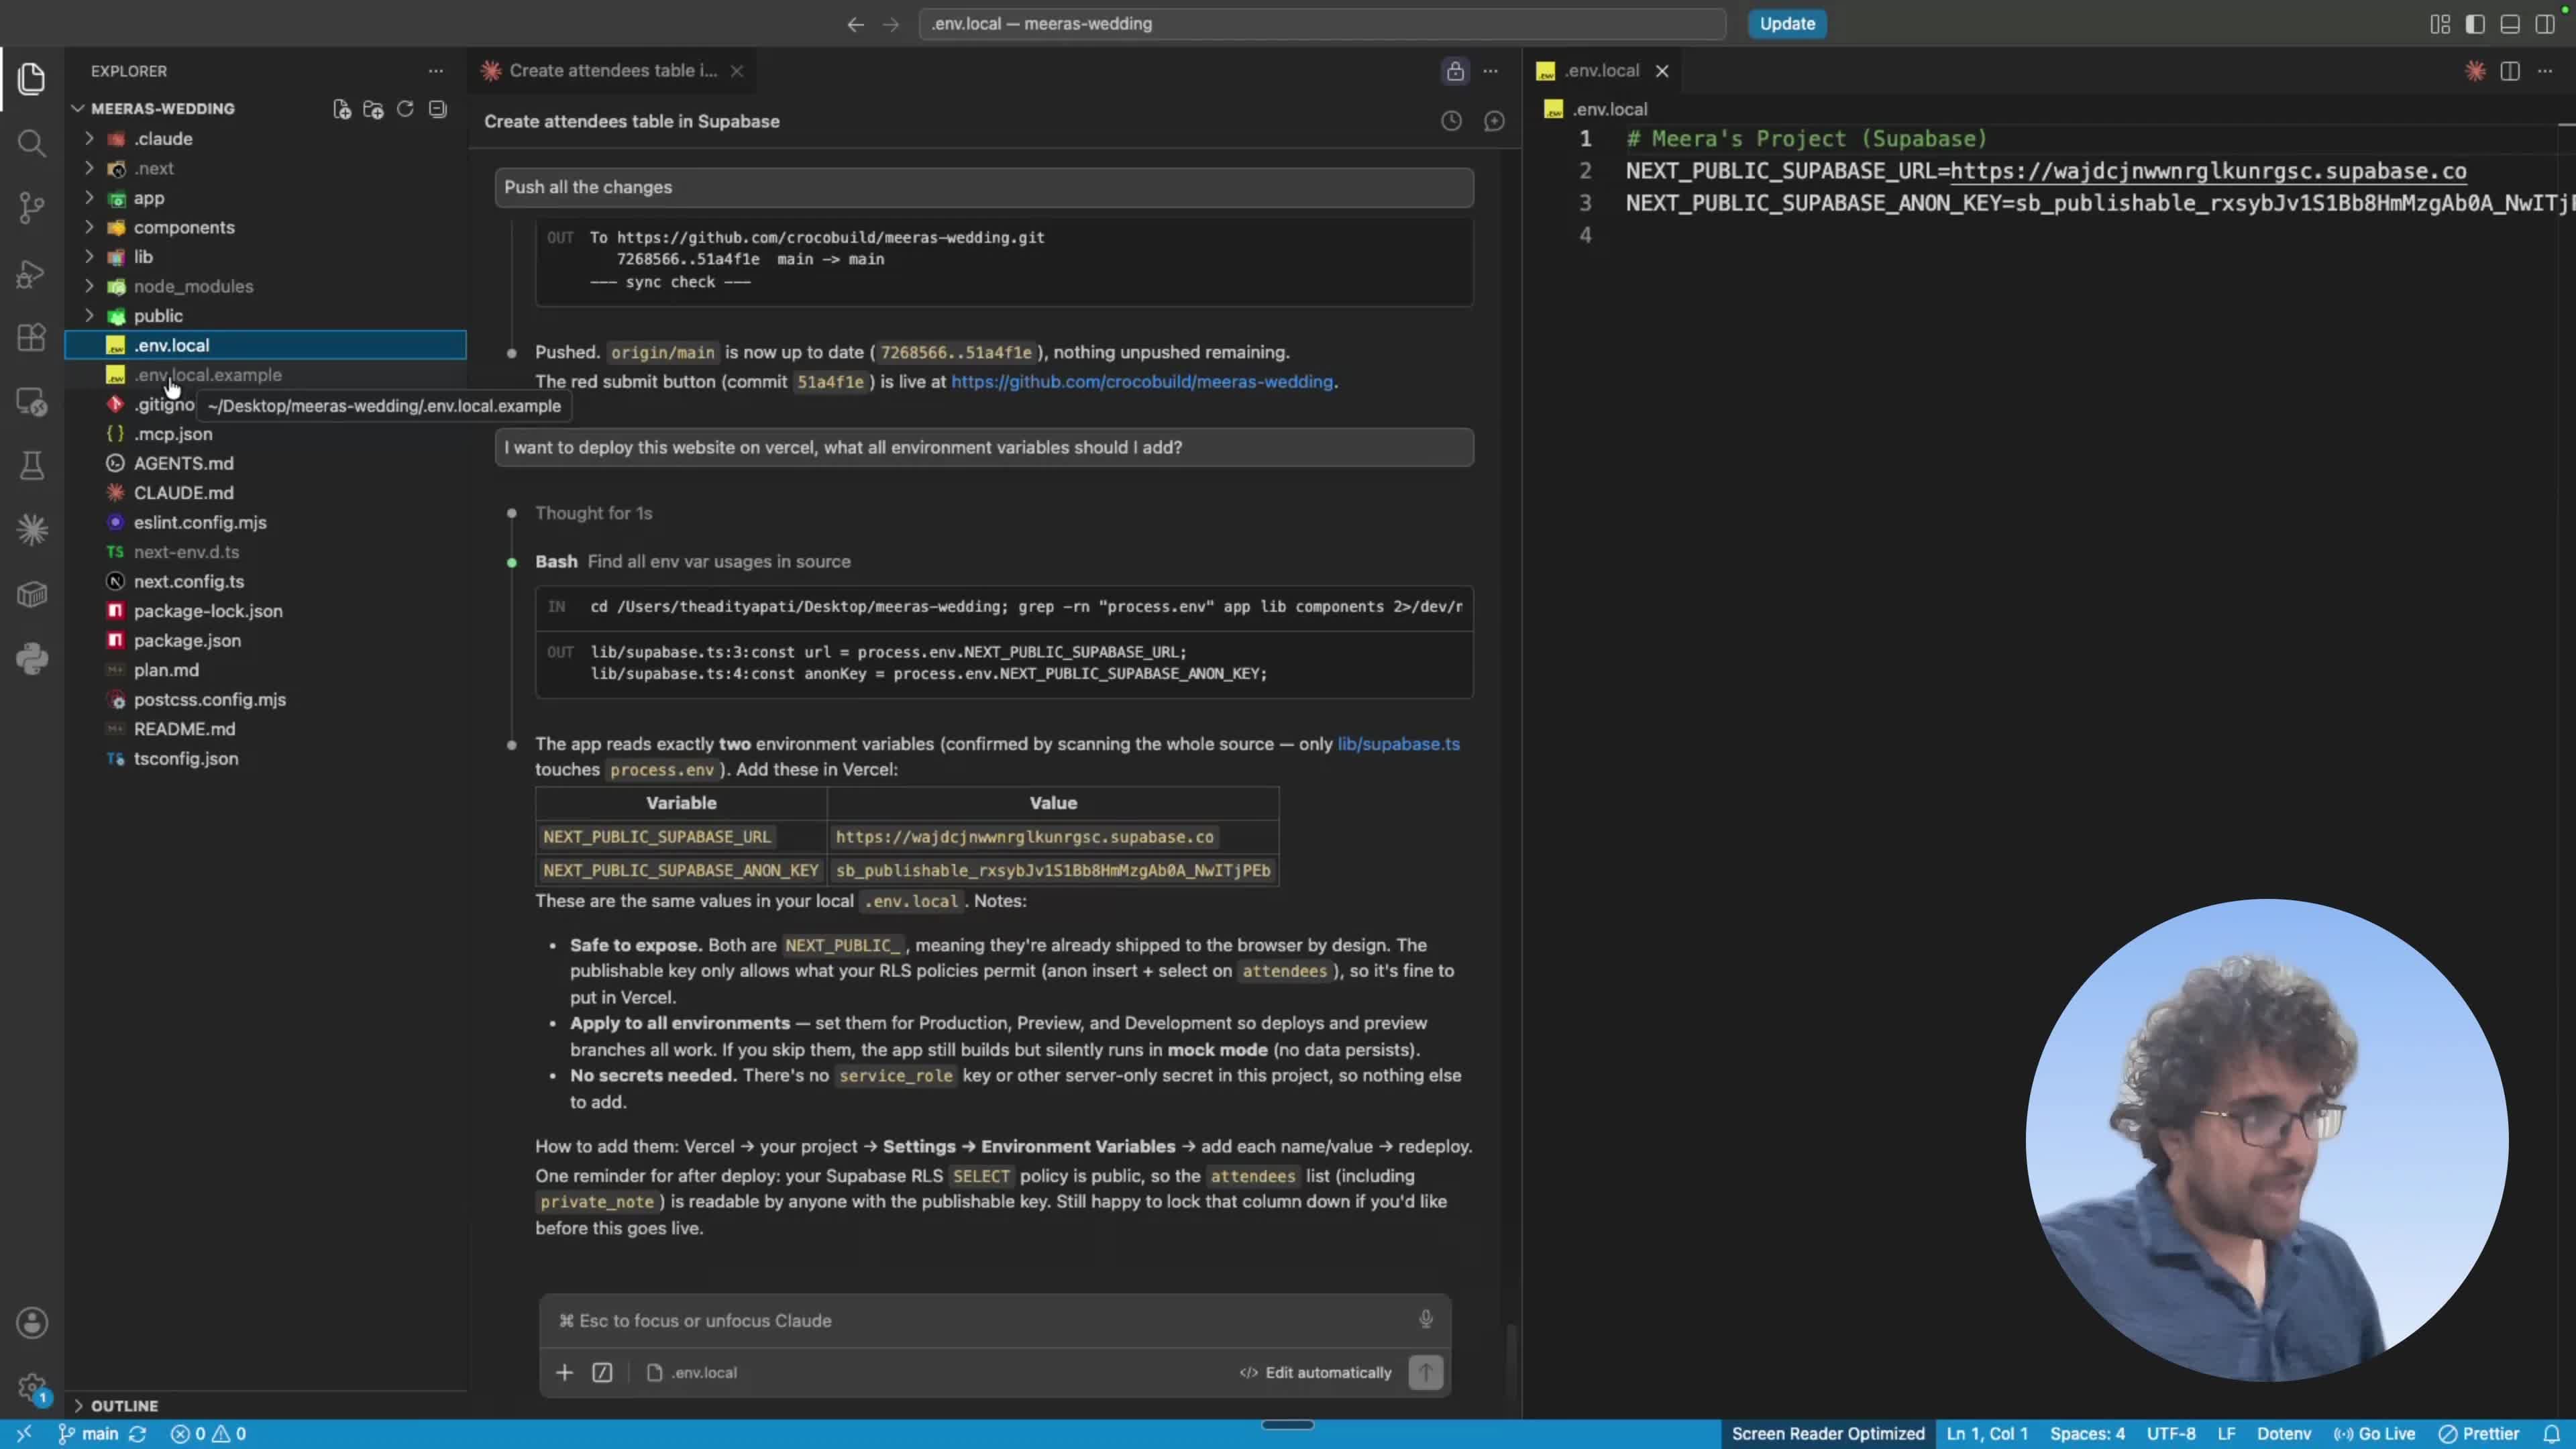Add attachment with plus icon in chat

(564, 1372)
